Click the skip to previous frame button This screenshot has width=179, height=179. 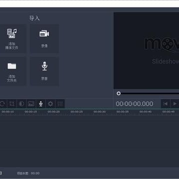click(165, 104)
